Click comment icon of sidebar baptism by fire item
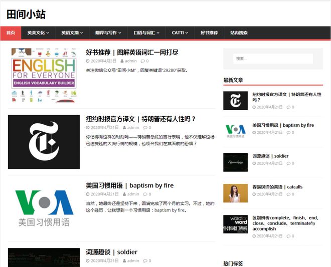 tap(288, 133)
